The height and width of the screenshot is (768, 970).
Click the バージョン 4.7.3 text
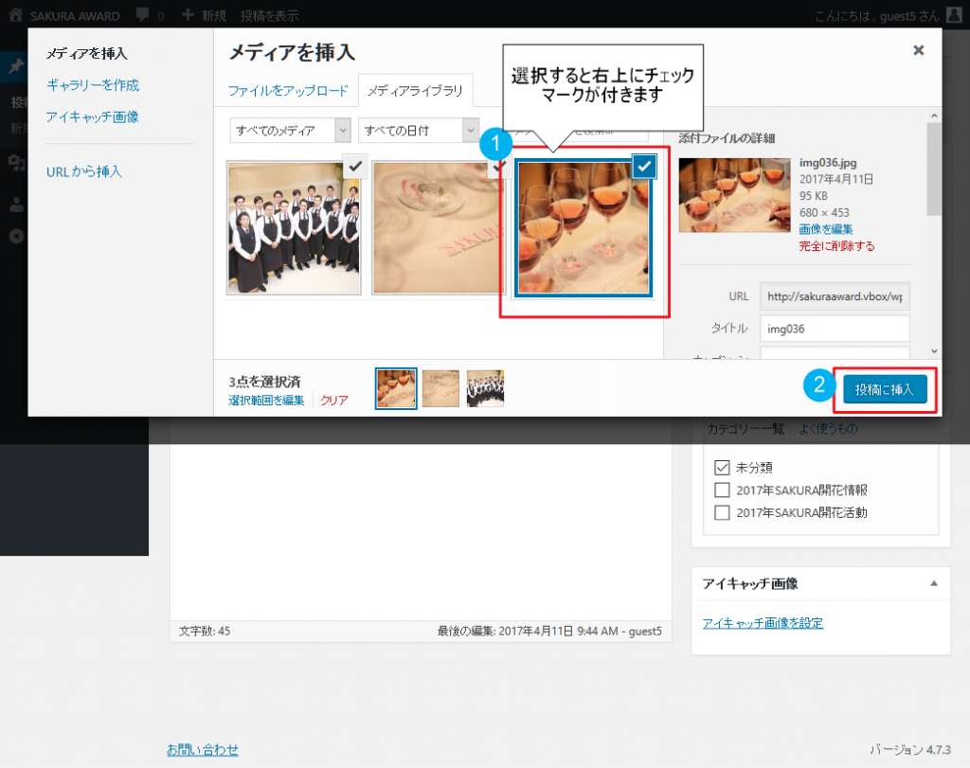(910, 749)
